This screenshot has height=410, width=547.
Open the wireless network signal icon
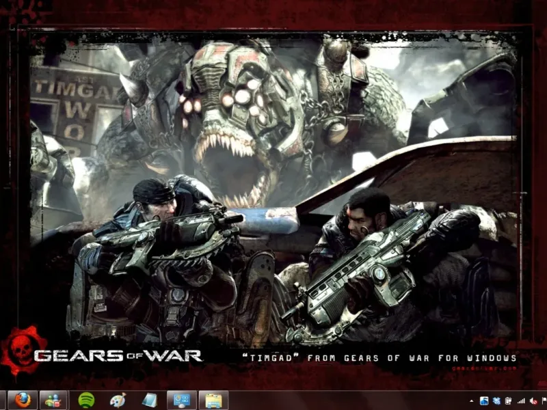[x=521, y=401]
